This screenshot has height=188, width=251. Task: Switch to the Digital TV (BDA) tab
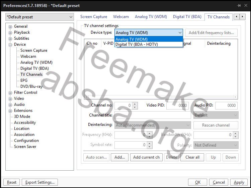(187, 17)
